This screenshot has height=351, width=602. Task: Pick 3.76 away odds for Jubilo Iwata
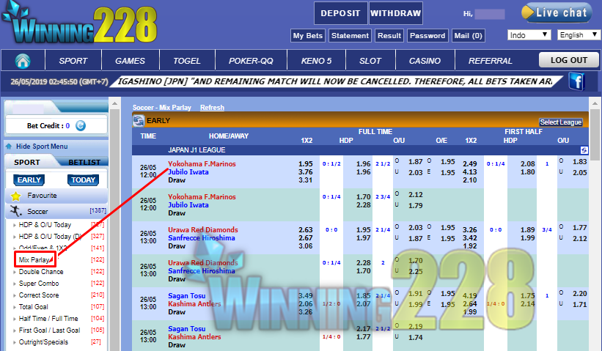pyautogui.click(x=306, y=172)
